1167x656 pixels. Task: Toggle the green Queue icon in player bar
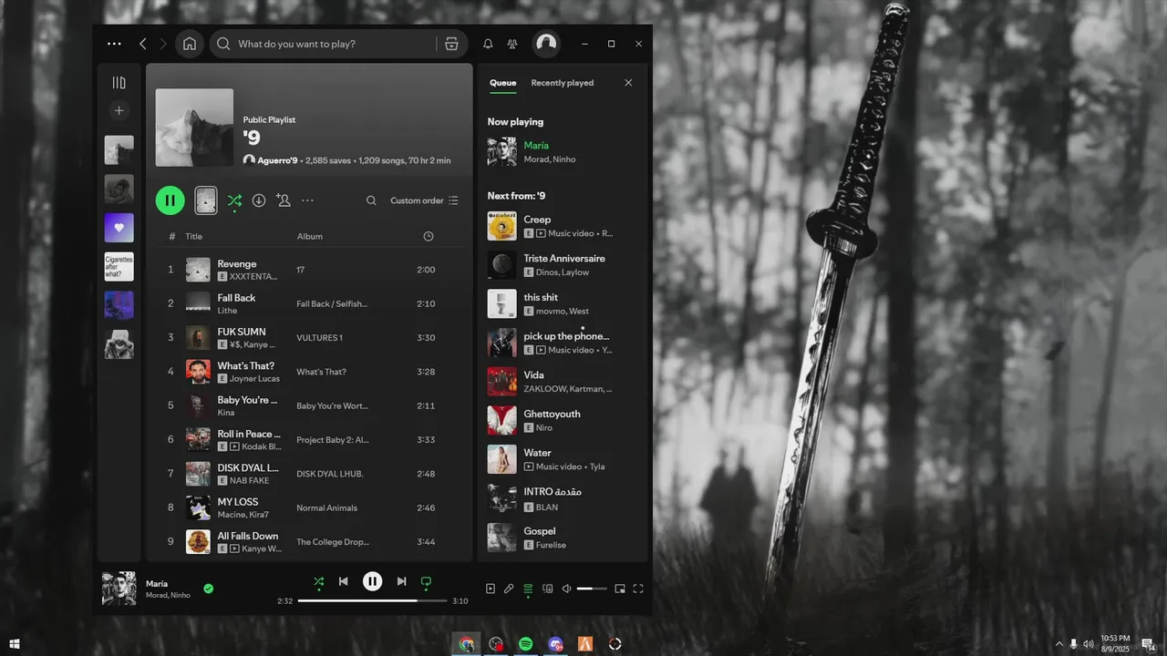[528, 589]
